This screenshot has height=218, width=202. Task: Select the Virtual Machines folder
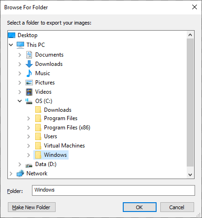(60, 146)
